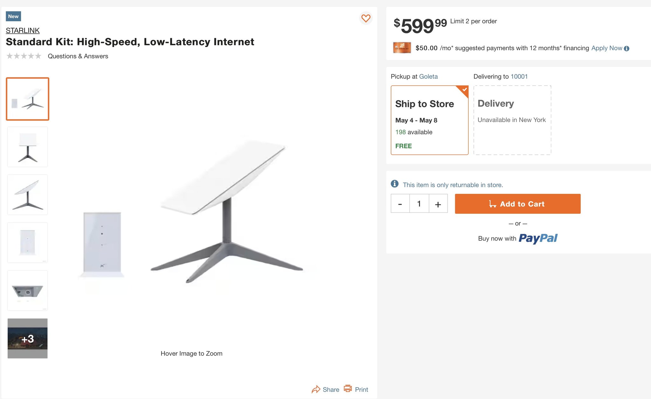Image resolution: width=651 pixels, height=399 pixels.
Task: Increase quantity with the plus button
Action: (x=438, y=204)
